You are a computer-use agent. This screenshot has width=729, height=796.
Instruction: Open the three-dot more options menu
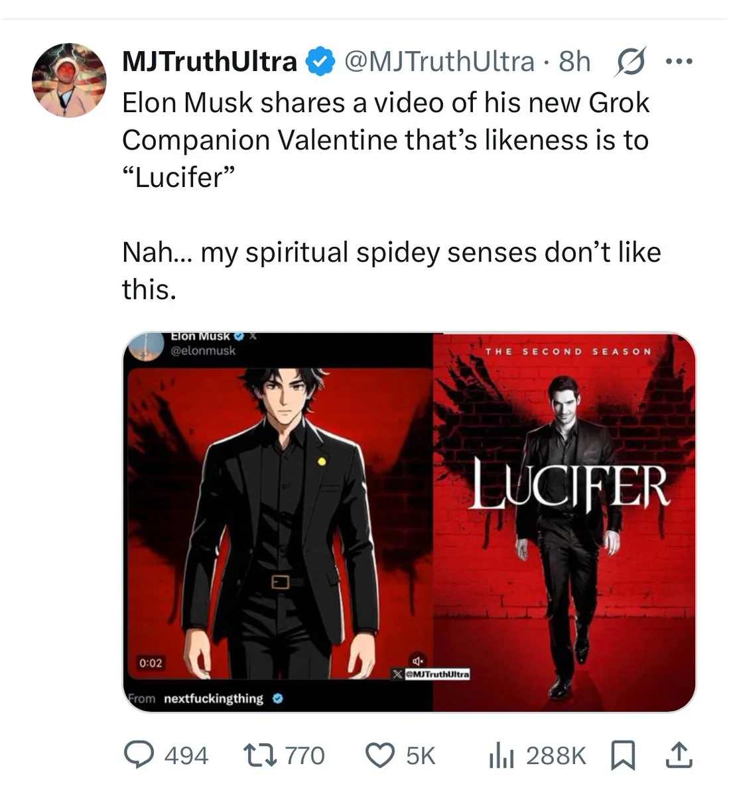coord(679,62)
